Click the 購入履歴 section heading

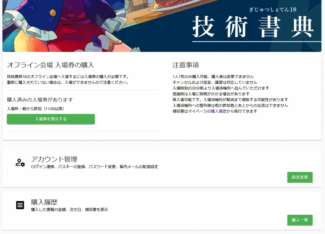pyautogui.click(x=44, y=202)
